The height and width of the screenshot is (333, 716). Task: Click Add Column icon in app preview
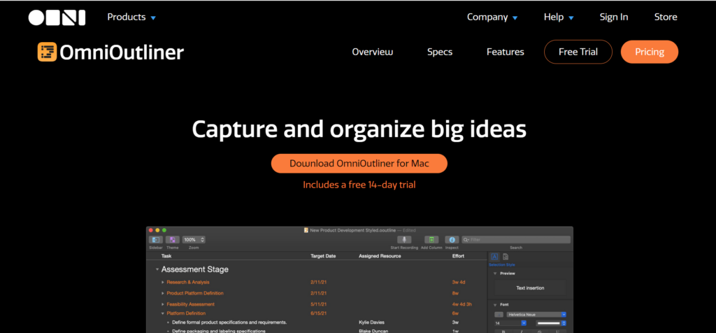pos(431,240)
